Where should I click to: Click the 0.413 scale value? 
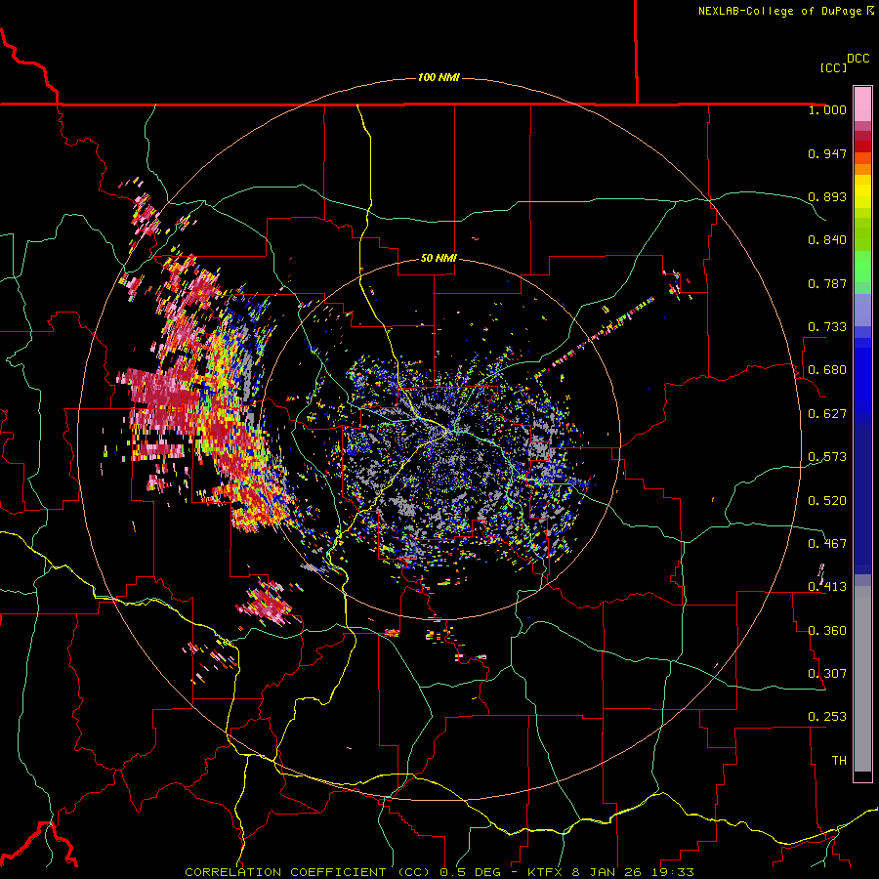pyautogui.click(x=827, y=587)
